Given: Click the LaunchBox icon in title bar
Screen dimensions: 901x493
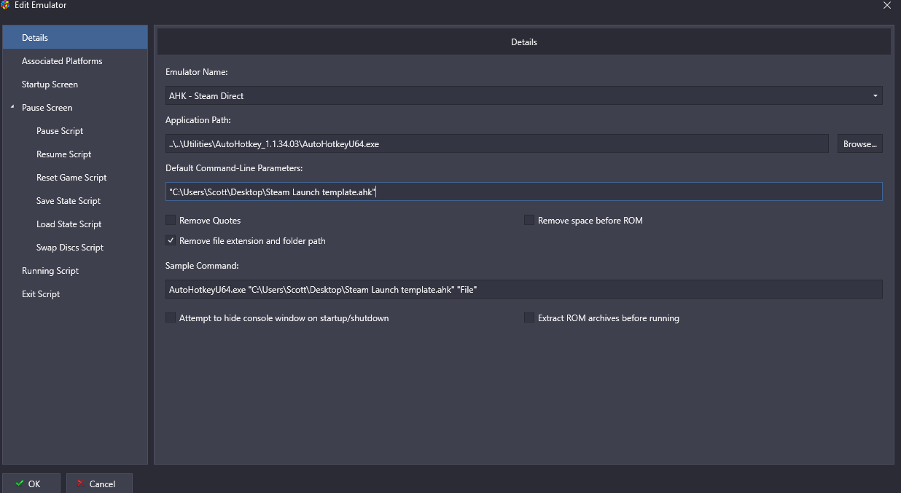Looking at the screenshot, I should pyautogui.click(x=6, y=5).
